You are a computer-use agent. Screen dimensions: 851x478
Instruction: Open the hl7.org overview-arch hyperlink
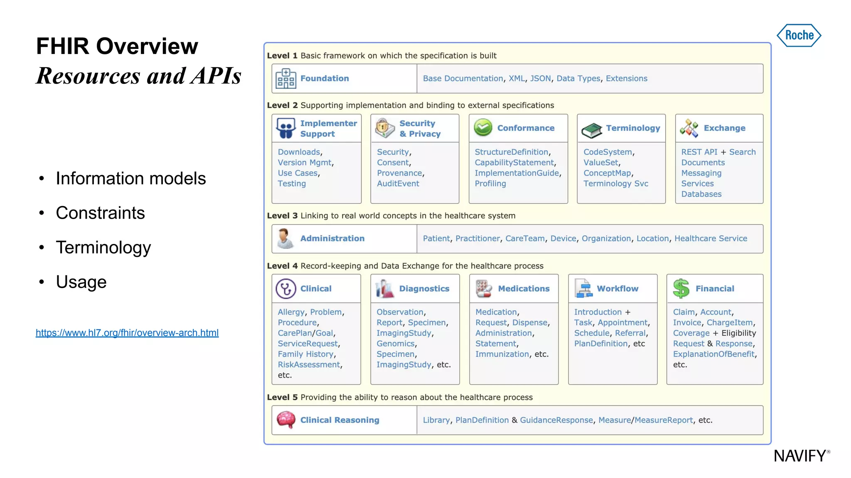coord(127,333)
